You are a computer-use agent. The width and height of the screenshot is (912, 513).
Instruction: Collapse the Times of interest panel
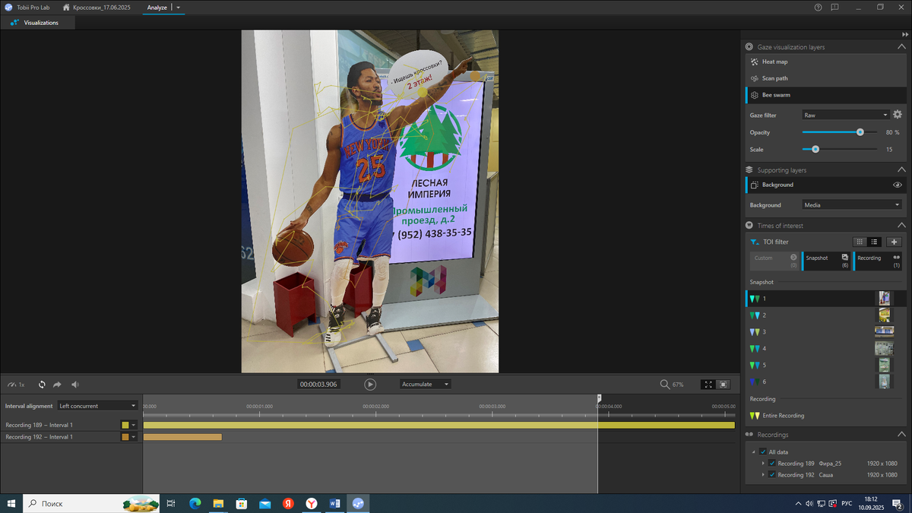901,226
